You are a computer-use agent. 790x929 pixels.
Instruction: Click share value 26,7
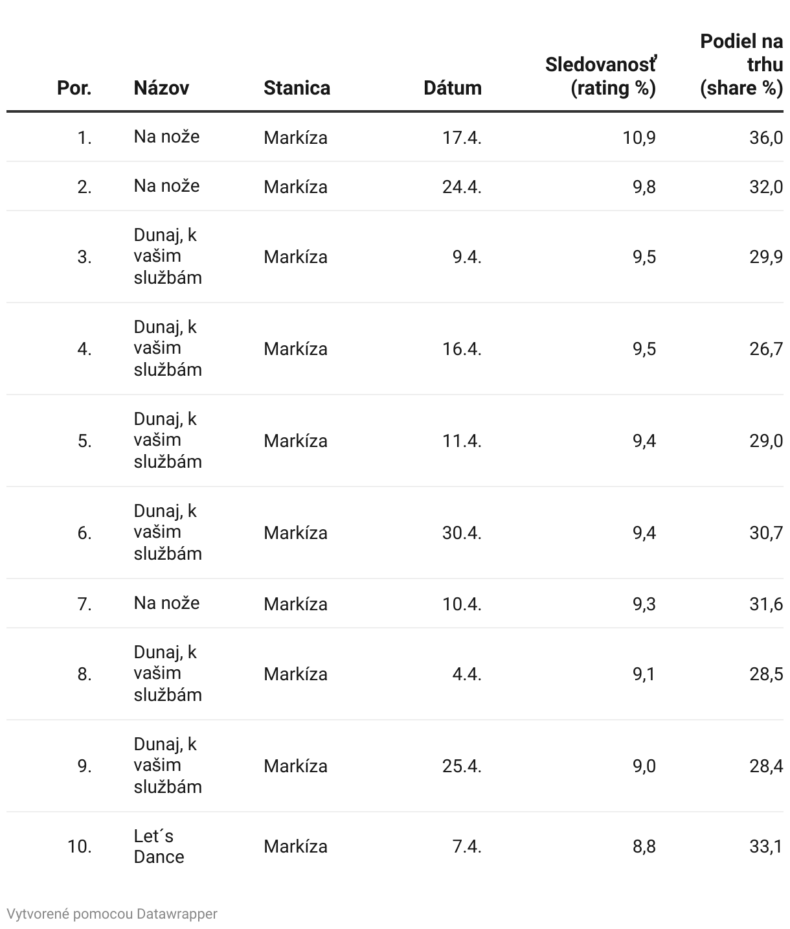[x=766, y=349]
